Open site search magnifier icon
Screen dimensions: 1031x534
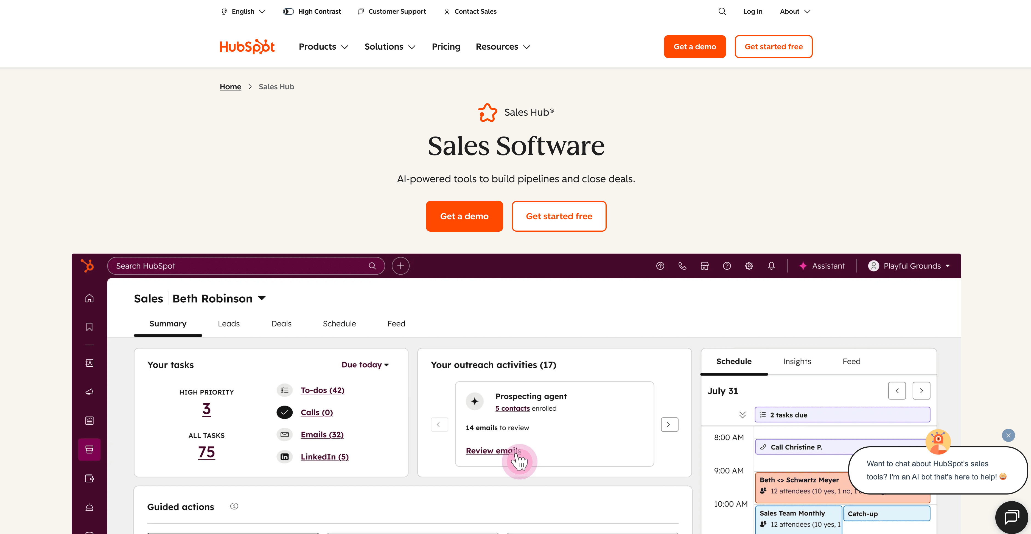(722, 12)
